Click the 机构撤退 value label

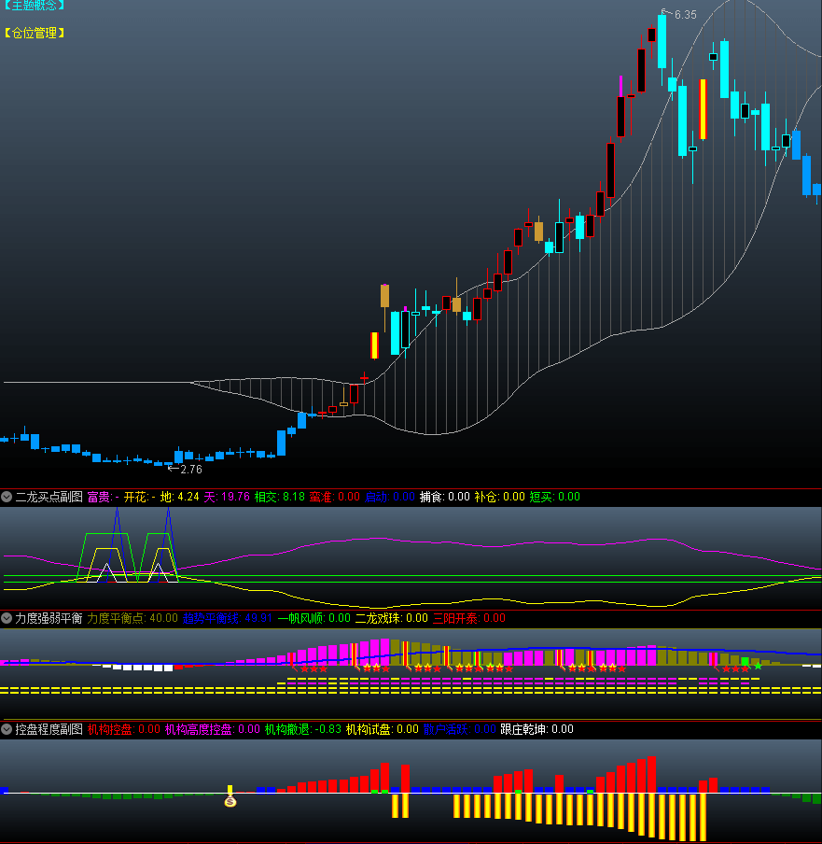(301, 729)
